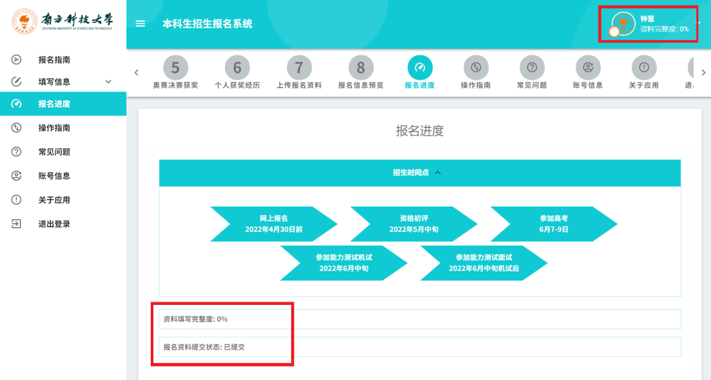Go to step 6 个人获奖经历
This screenshot has height=380, width=711.
click(237, 67)
